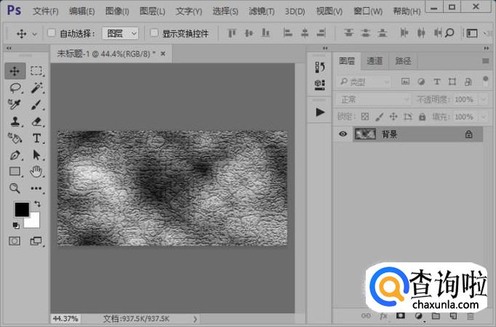This screenshot has height=327, width=496.
Task: Open the 图像(I) menu
Action: tap(116, 12)
